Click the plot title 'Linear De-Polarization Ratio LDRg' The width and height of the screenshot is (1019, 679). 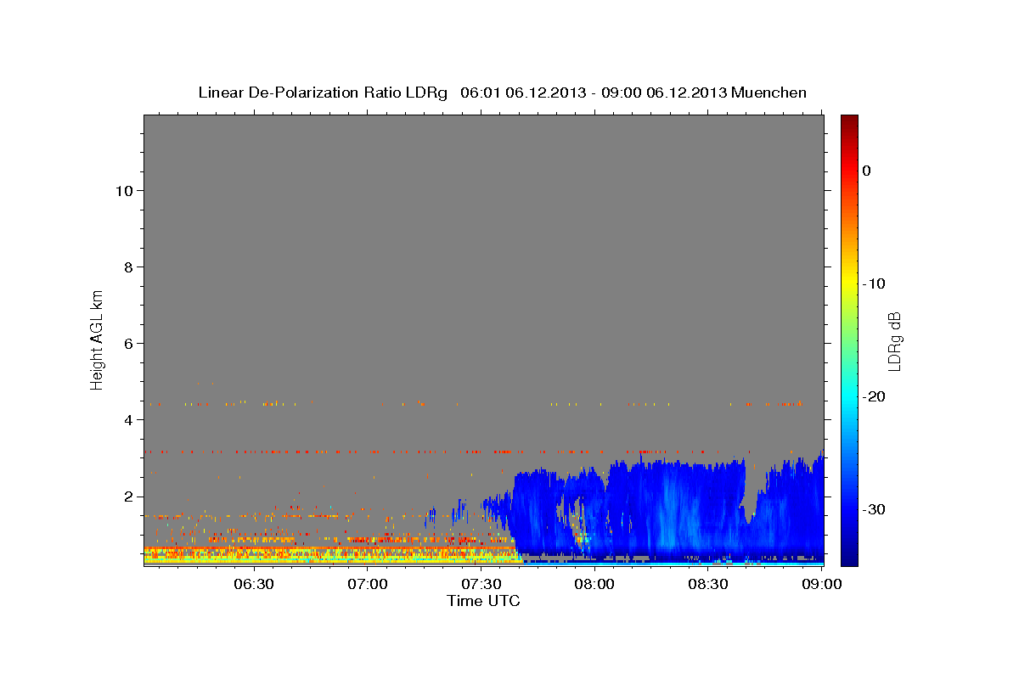pos(323,93)
